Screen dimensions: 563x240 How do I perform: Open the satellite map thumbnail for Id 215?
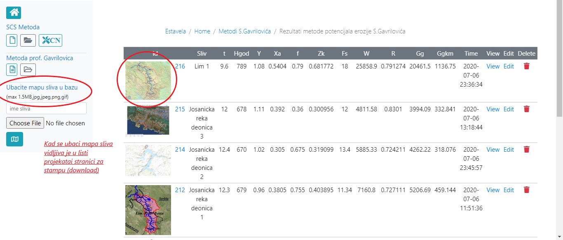point(148,121)
